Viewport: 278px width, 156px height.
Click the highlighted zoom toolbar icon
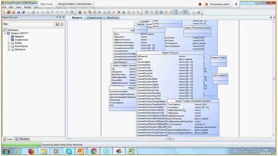click(x=175, y=12)
